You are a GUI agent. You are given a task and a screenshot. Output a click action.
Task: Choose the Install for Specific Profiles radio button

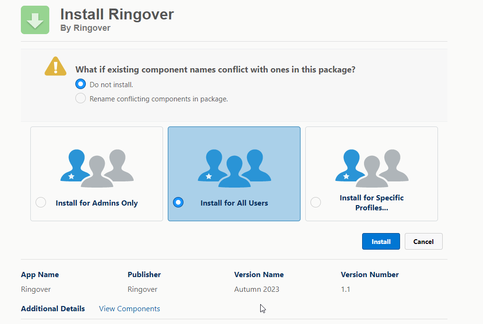(x=315, y=202)
